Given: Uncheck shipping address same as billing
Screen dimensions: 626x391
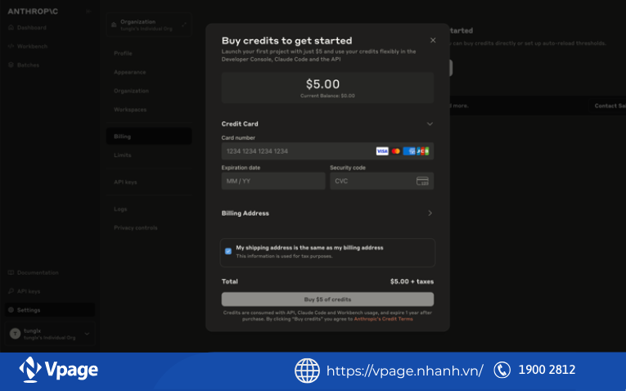Looking at the screenshot, I should tap(228, 251).
